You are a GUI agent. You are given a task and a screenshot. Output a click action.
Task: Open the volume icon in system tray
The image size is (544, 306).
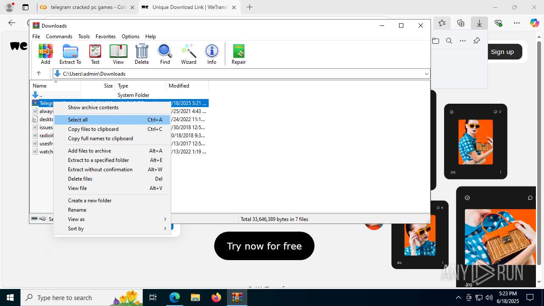(489, 297)
